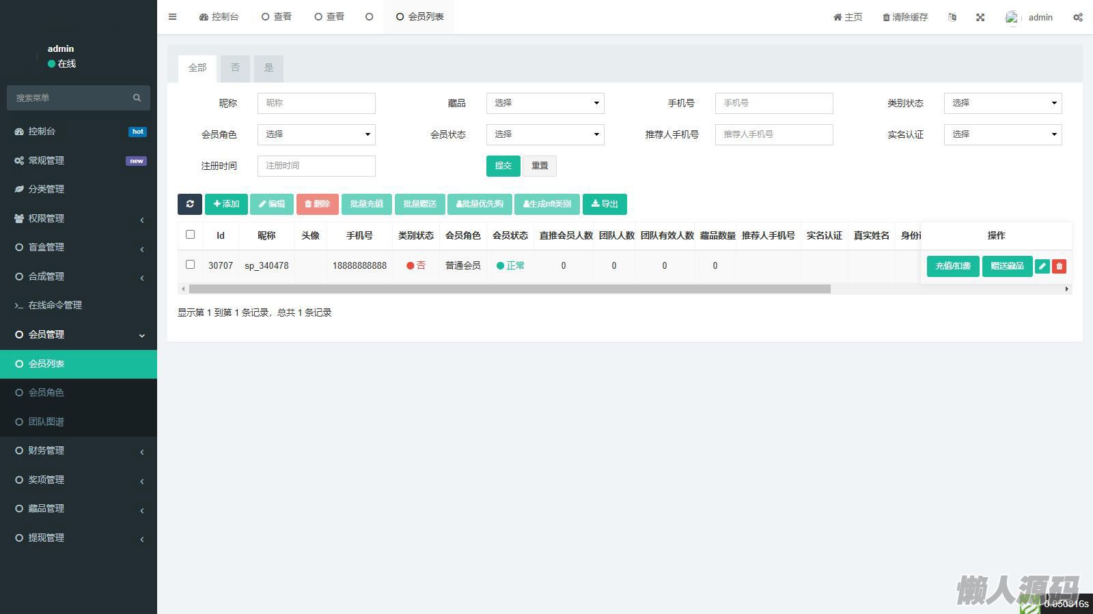Image resolution: width=1093 pixels, height=614 pixels.
Task: Check the select-all checkbox in table header
Action: [x=191, y=235]
